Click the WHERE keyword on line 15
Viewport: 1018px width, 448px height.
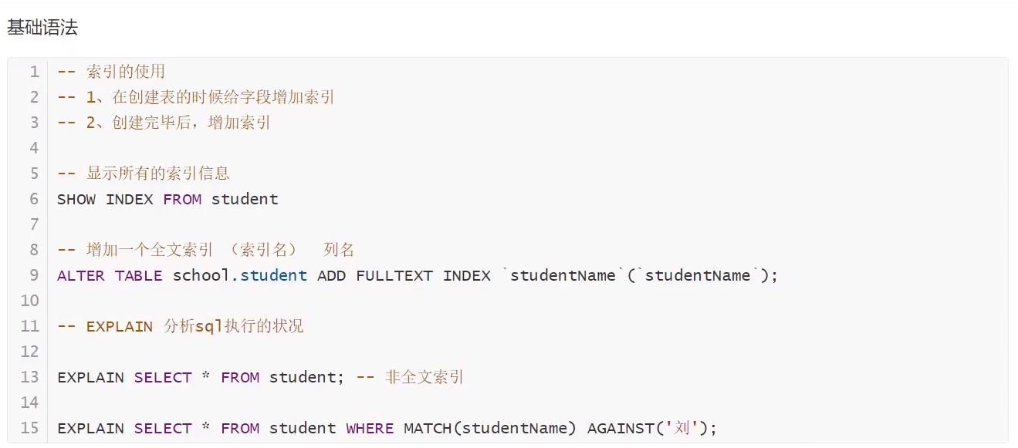370,428
